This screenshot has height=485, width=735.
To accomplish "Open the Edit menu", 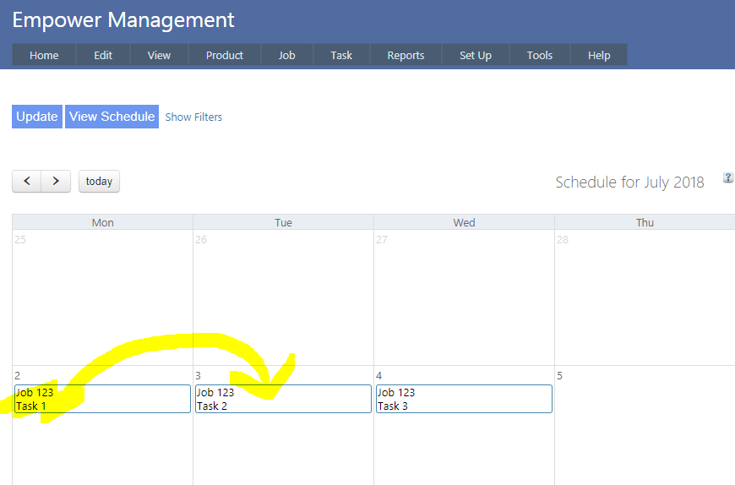I will point(103,55).
